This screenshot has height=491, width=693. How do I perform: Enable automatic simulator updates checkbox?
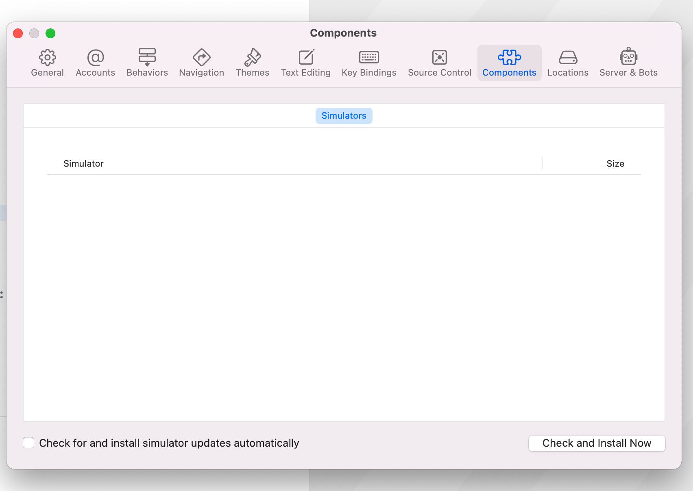point(28,443)
